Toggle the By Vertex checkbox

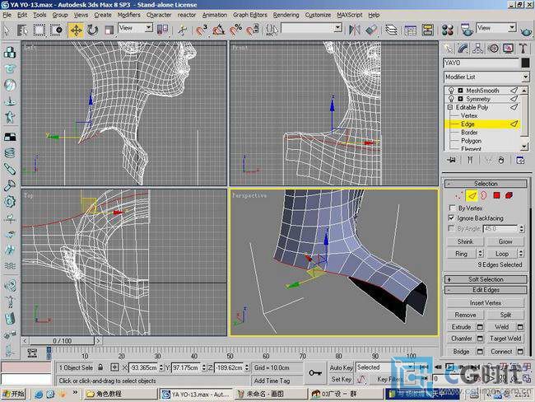[453, 208]
